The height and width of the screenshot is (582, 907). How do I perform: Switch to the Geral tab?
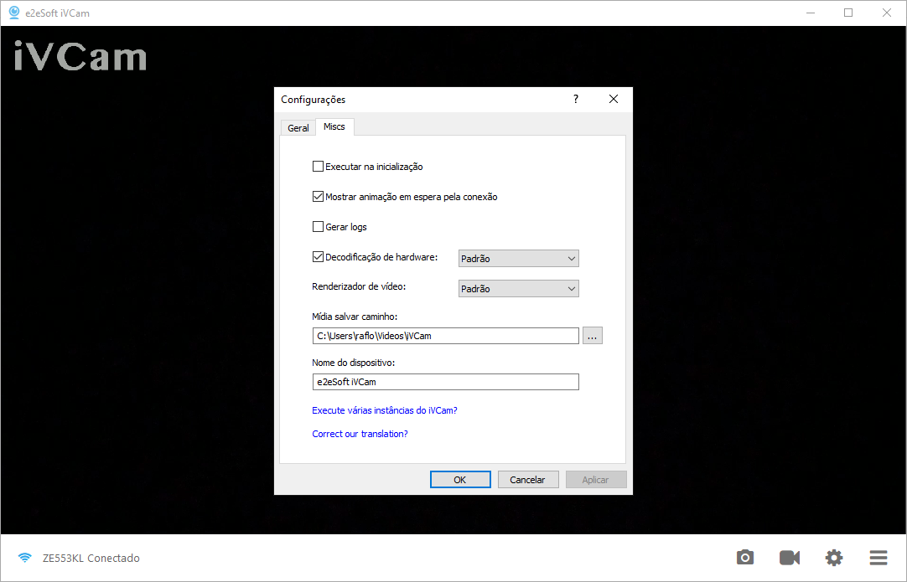point(298,128)
